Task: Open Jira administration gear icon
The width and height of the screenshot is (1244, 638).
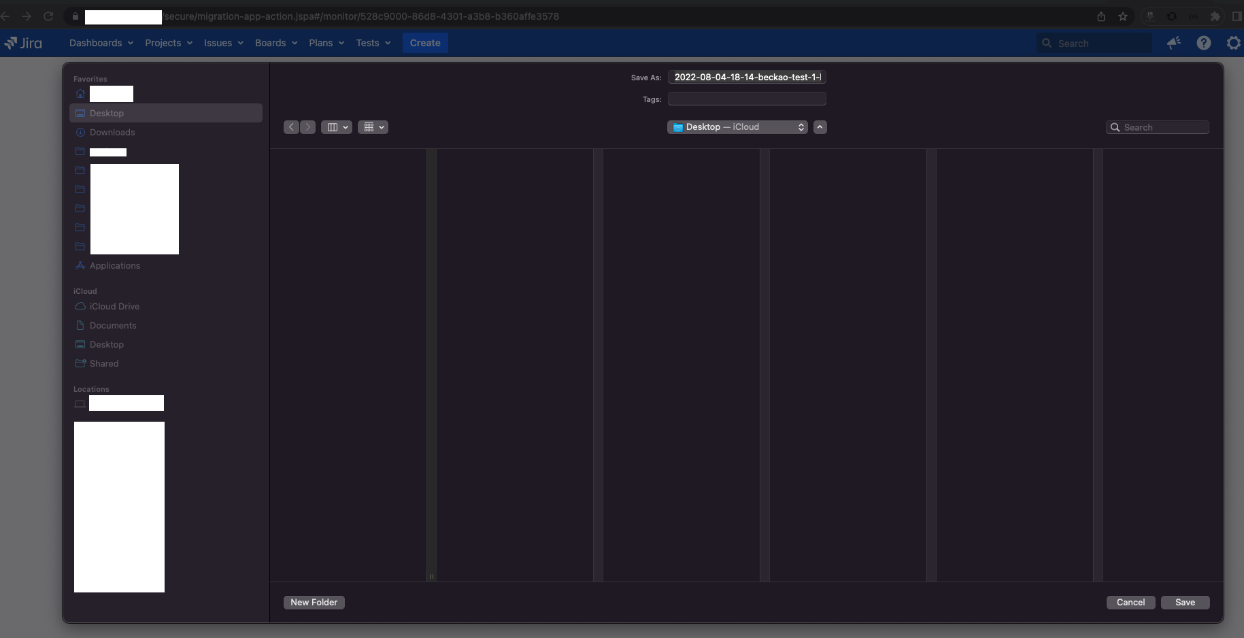Action: pyautogui.click(x=1233, y=43)
